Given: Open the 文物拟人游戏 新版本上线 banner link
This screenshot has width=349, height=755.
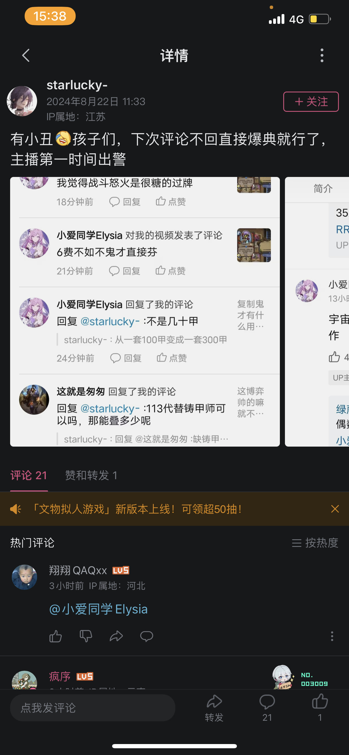Looking at the screenshot, I should point(136,509).
